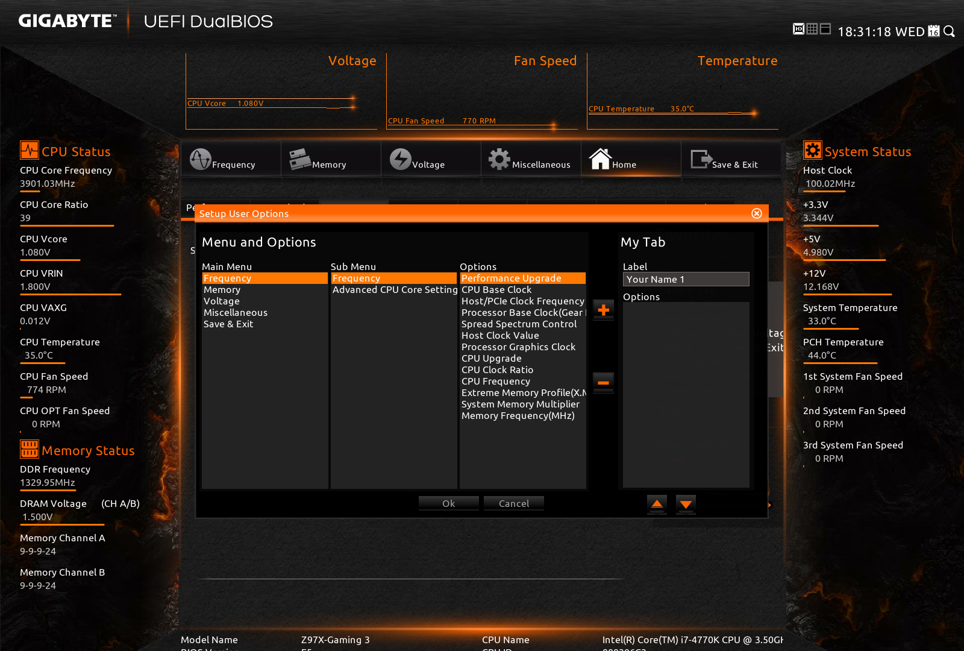The height and width of the screenshot is (651, 964).
Task: Select Advanced CPU Core Settings sub menu
Action: 394,290
